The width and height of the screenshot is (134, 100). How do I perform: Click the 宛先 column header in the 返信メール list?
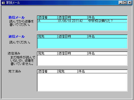pos(47,37)
